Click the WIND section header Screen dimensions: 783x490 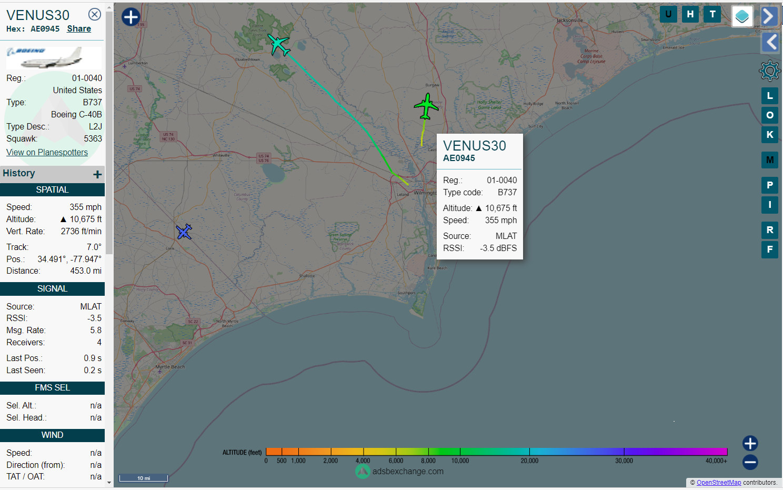point(52,435)
